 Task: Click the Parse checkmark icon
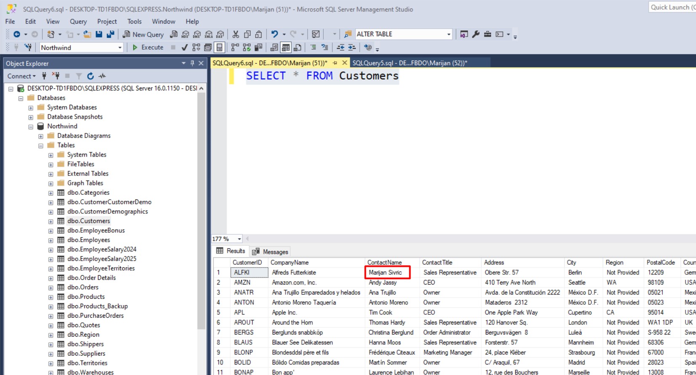[184, 48]
